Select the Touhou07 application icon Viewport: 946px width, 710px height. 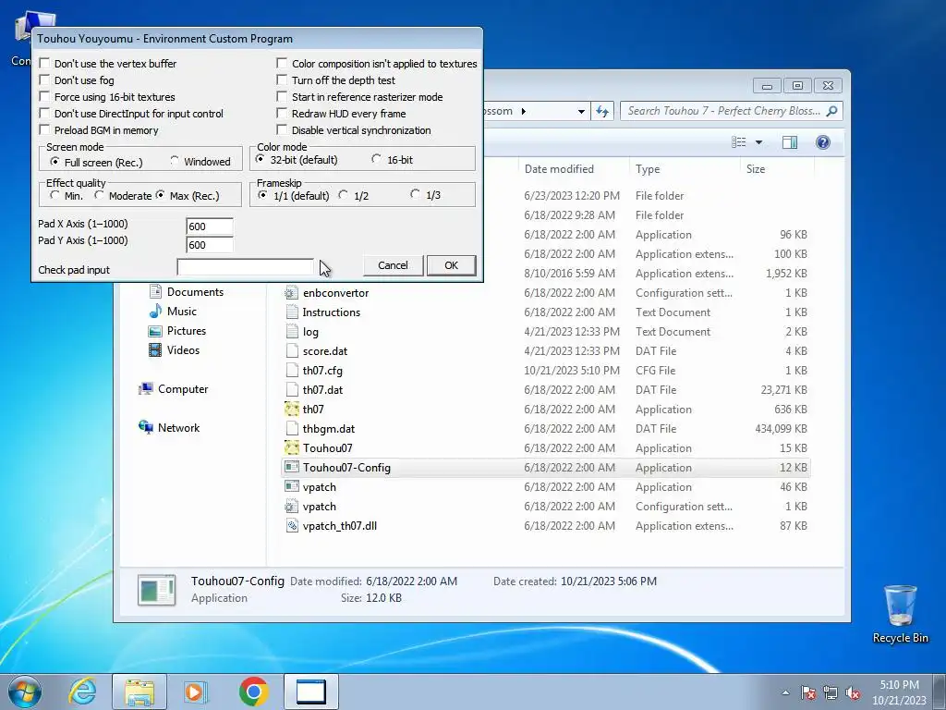point(292,448)
